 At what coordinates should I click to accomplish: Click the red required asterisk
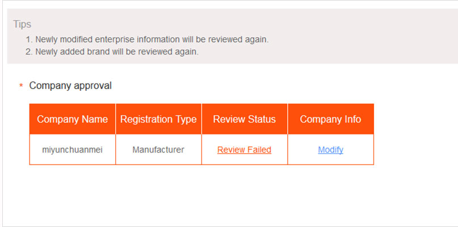pyautogui.click(x=21, y=86)
